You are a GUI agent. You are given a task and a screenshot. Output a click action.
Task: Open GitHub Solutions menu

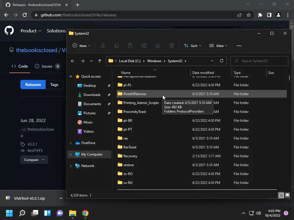tap(56, 31)
